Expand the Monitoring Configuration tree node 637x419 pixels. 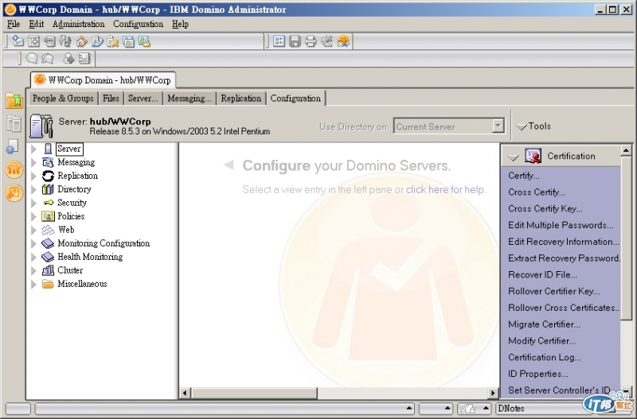click(33, 243)
